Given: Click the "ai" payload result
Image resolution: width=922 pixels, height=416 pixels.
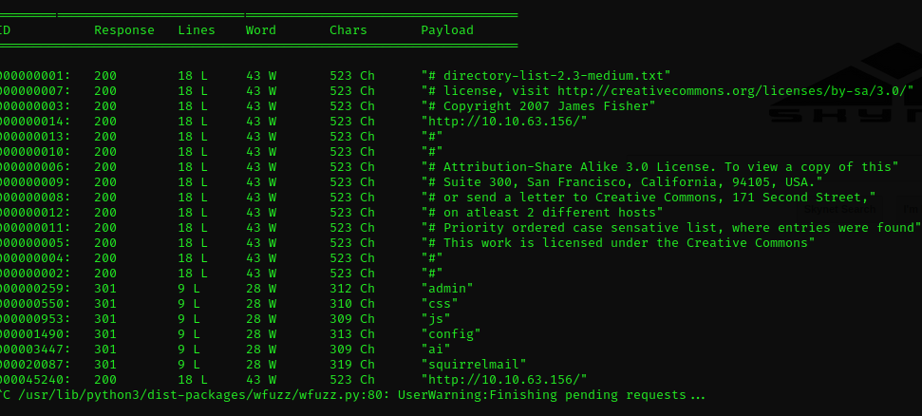Looking at the screenshot, I should 436,349.
